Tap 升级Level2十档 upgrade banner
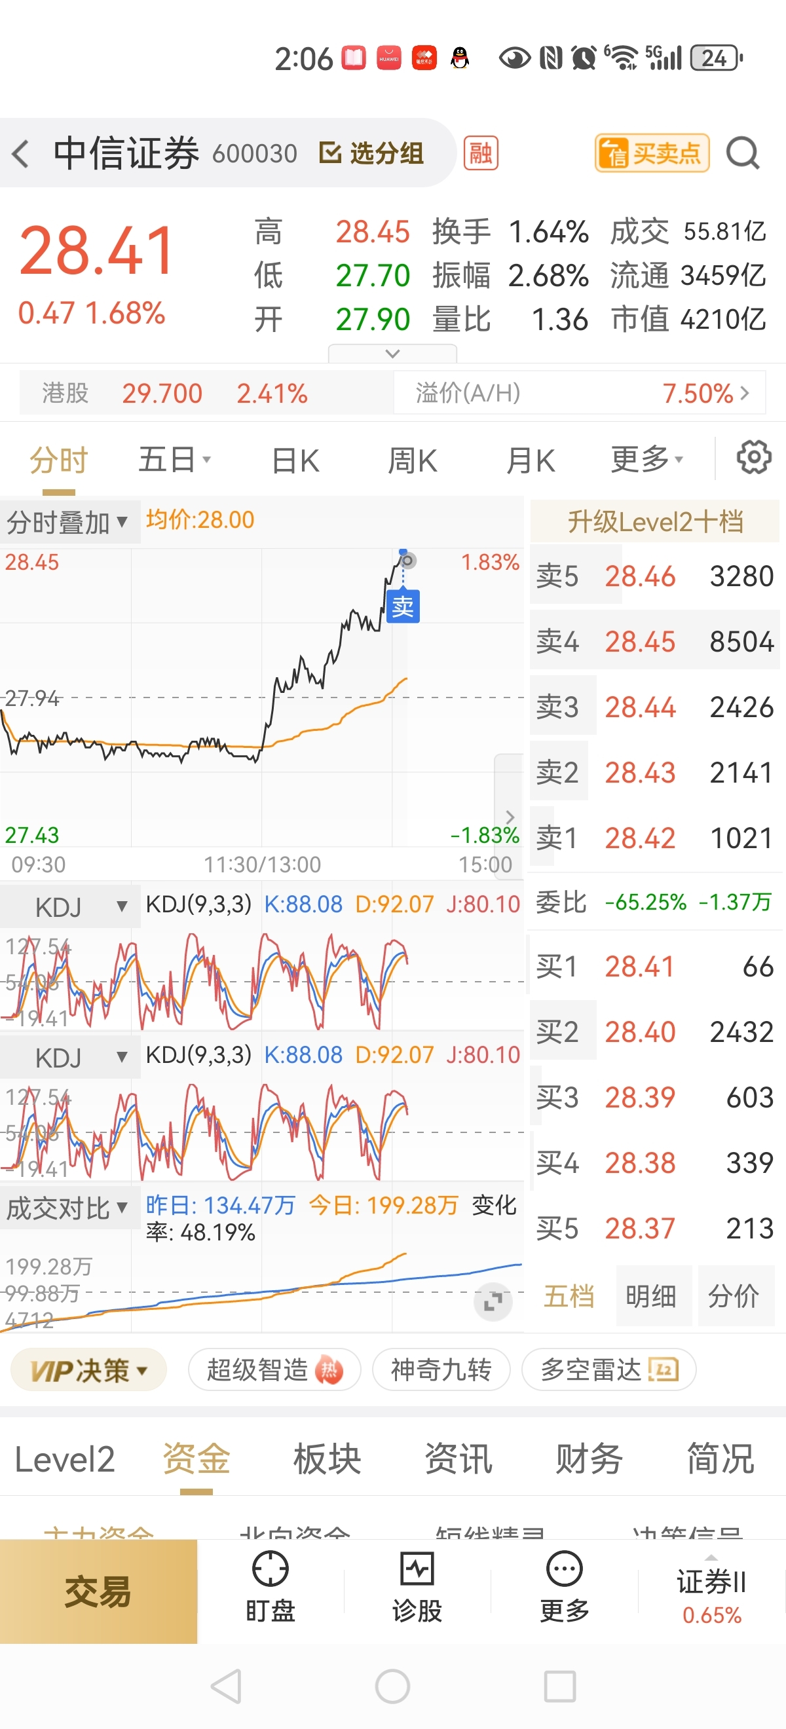 [655, 521]
